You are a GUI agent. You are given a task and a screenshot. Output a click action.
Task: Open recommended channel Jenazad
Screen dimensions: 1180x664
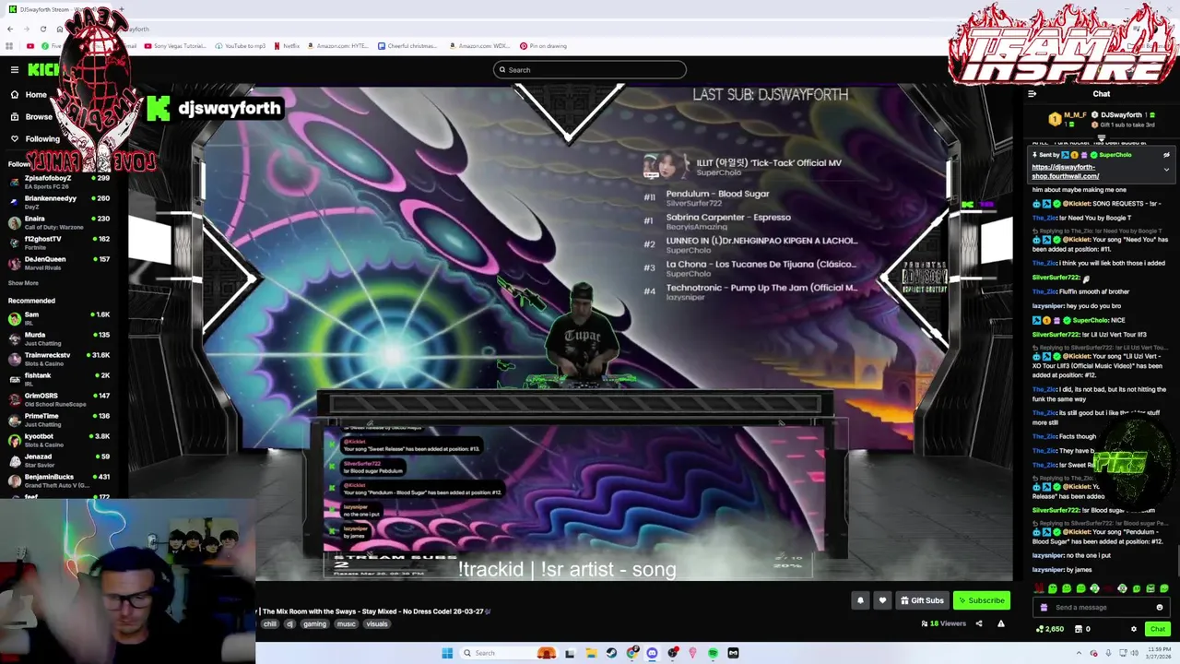[59, 460]
